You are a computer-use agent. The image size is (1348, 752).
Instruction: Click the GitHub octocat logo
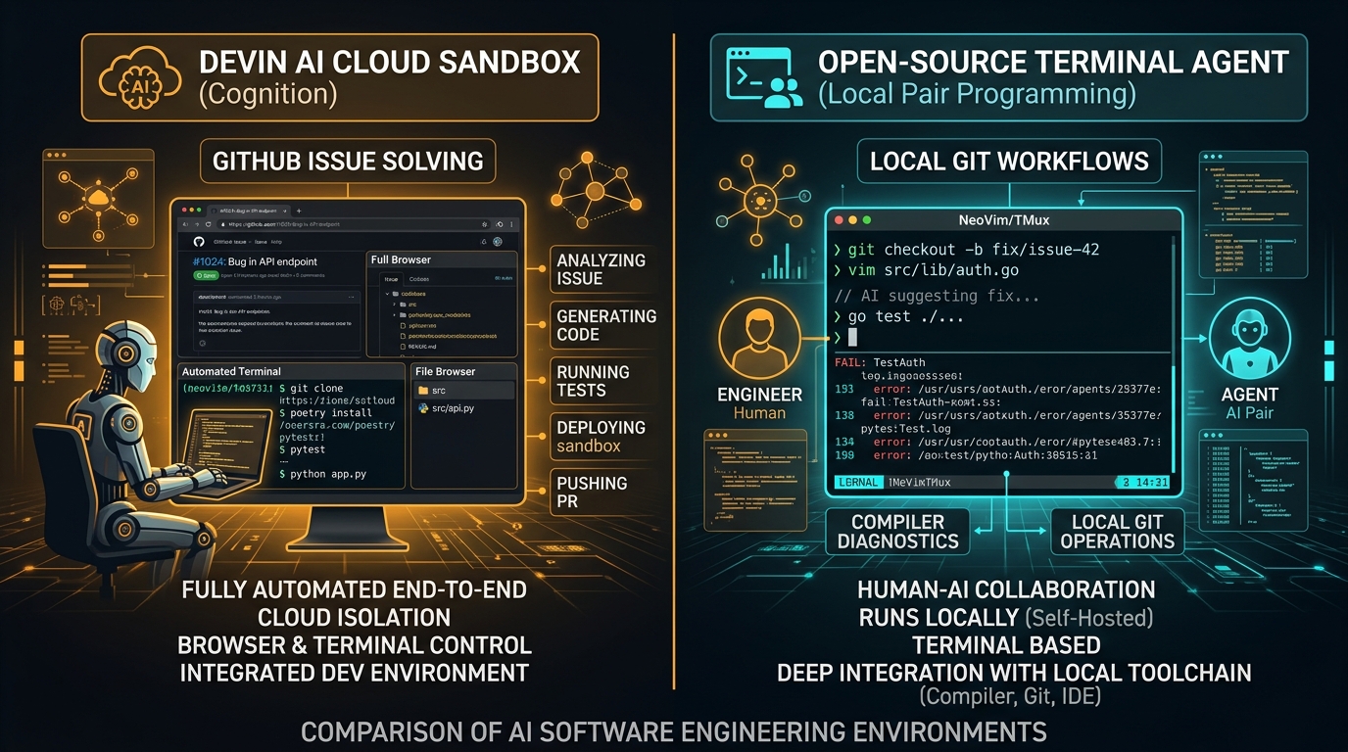(x=199, y=242)
